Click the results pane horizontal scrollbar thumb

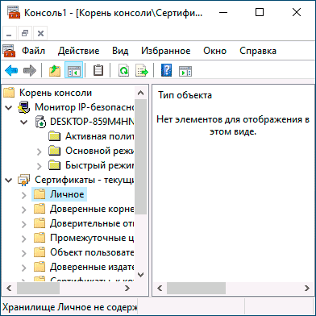[196, 289]
